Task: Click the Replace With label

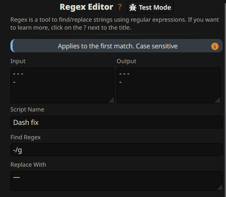Action: (x=28, y=165)
